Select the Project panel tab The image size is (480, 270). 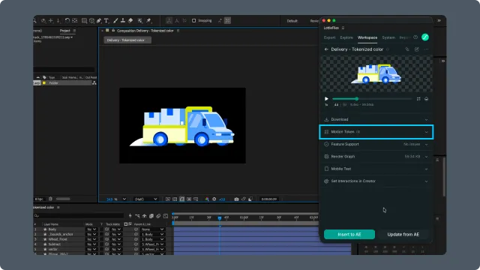click(x=65, y=31)
